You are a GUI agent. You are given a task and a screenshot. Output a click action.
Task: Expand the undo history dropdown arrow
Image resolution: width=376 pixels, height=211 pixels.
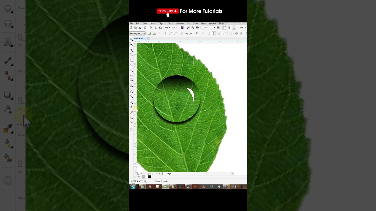[x=169, y=28]
